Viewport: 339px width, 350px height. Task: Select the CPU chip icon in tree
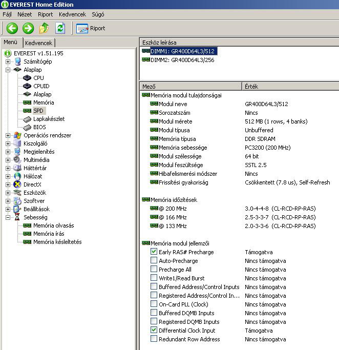click(x=27, y=78)
